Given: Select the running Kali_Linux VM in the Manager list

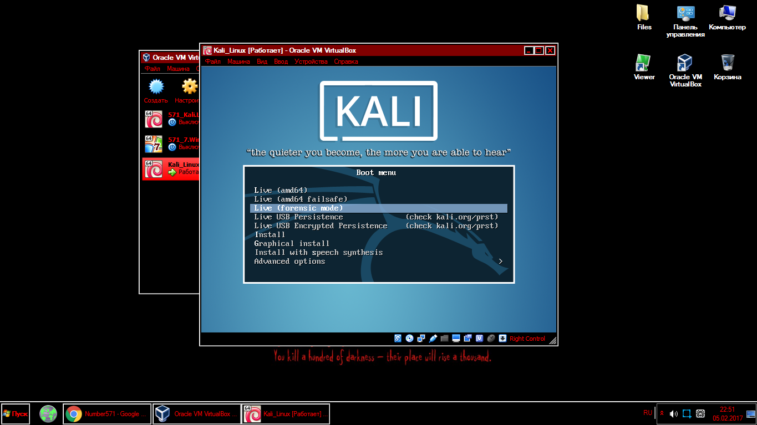Looking at the screenshot, I should [x=170, y=168].
